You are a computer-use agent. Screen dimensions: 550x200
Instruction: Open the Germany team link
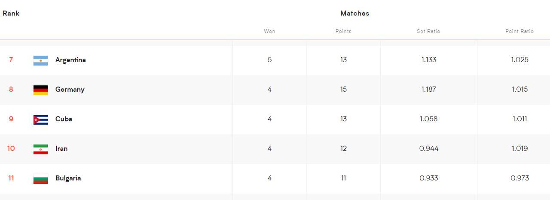pos(70,90)
